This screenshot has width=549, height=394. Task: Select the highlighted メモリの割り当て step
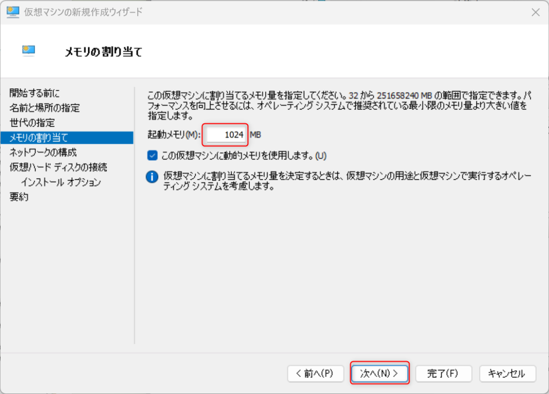[x=39, y=138]
